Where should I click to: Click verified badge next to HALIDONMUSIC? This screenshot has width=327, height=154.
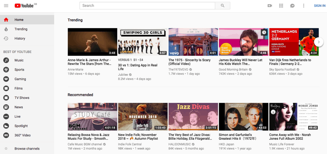pos(193,144)
